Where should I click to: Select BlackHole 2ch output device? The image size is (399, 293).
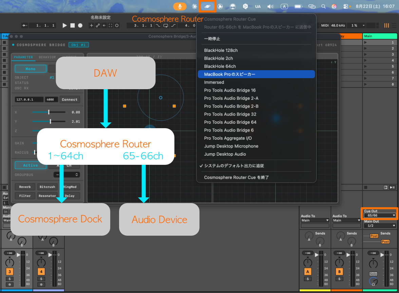(x=256, y=58)
